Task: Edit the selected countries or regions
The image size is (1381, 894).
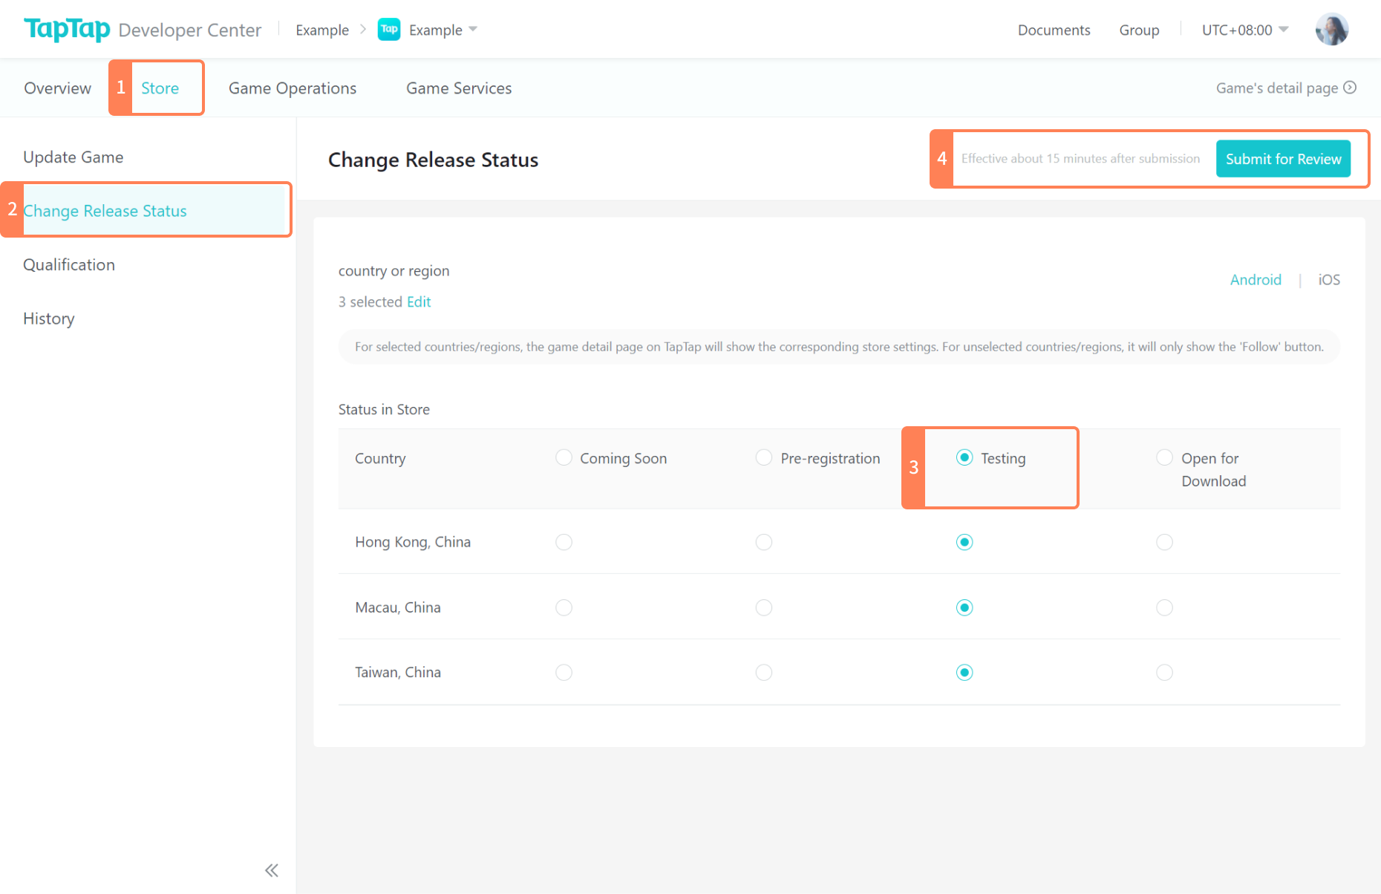Action: click(419, 301)
